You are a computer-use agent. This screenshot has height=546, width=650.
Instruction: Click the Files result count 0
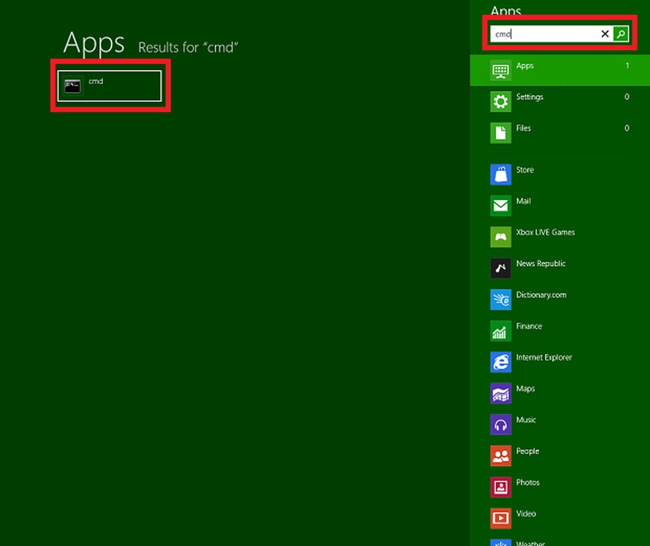click(627, 128)
